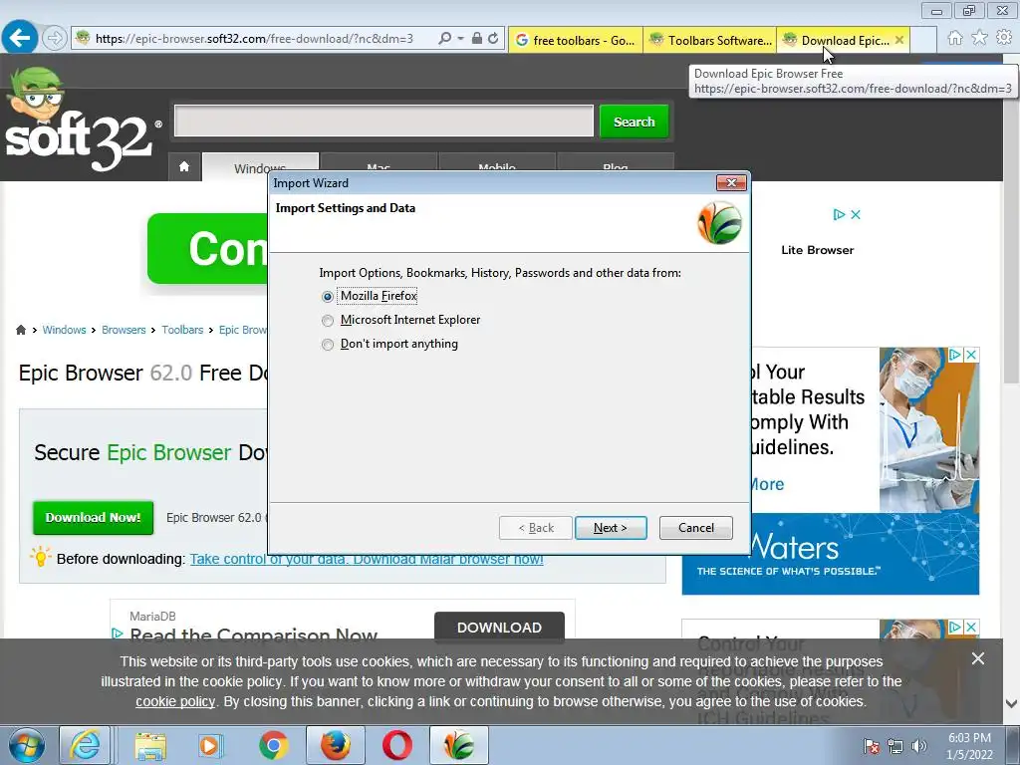Image resolution: width=1020 pixels, height=765 pixels.
Task: Open the Windows category tab
Action: click(x=260, y=167)
